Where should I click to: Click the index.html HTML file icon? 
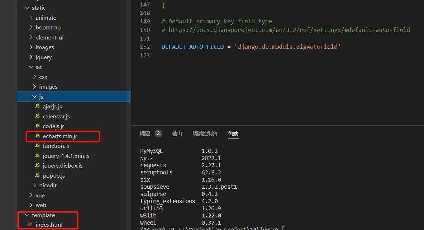[30, 225]
